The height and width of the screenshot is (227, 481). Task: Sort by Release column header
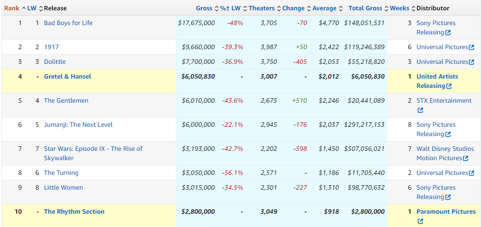55,8
